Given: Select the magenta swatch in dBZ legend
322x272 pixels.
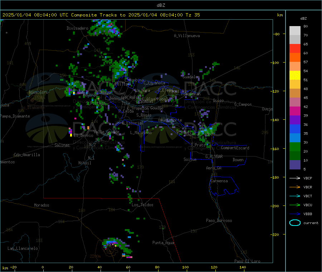Looking at the screenshot, I should pos(295,111).
